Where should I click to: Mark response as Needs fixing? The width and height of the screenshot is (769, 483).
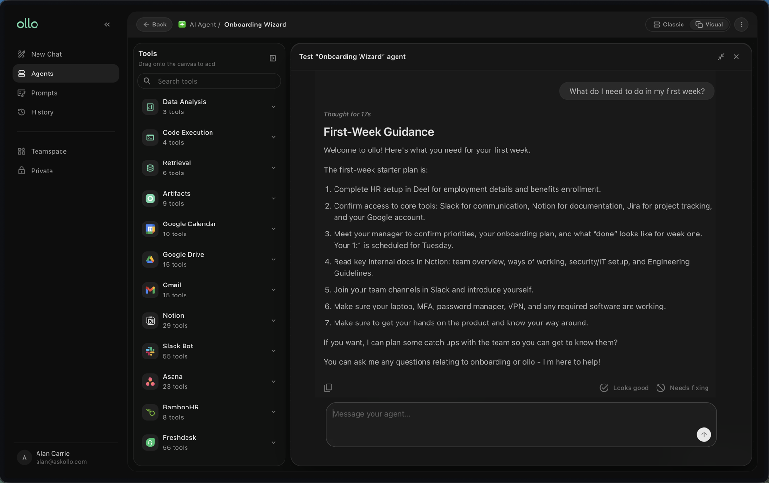(x=682, y=388)
